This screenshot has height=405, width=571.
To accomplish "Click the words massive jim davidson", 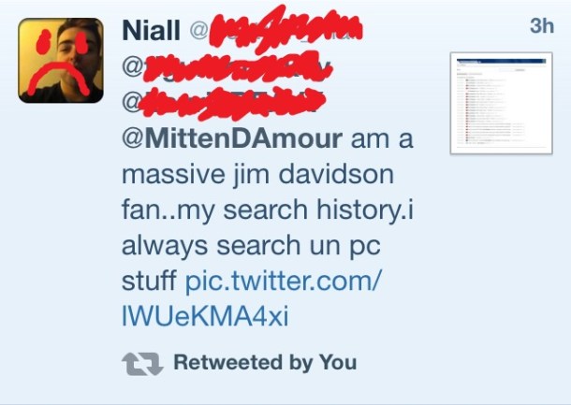I will point(257,175).
